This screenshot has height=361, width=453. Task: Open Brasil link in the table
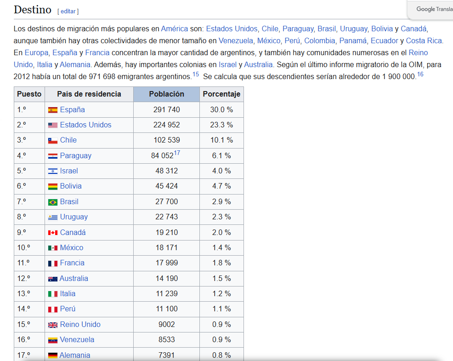pos(69,201)
